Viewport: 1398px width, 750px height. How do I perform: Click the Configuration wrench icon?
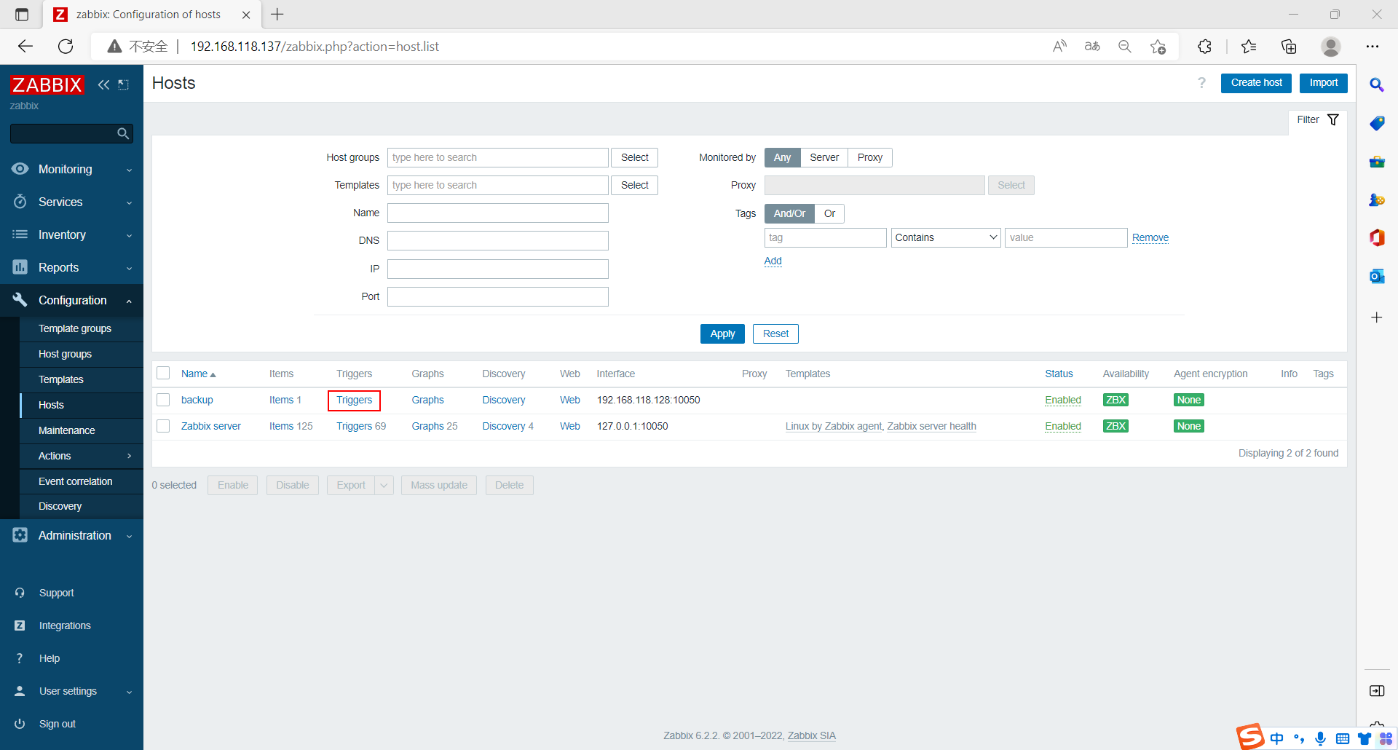point(20,300)
